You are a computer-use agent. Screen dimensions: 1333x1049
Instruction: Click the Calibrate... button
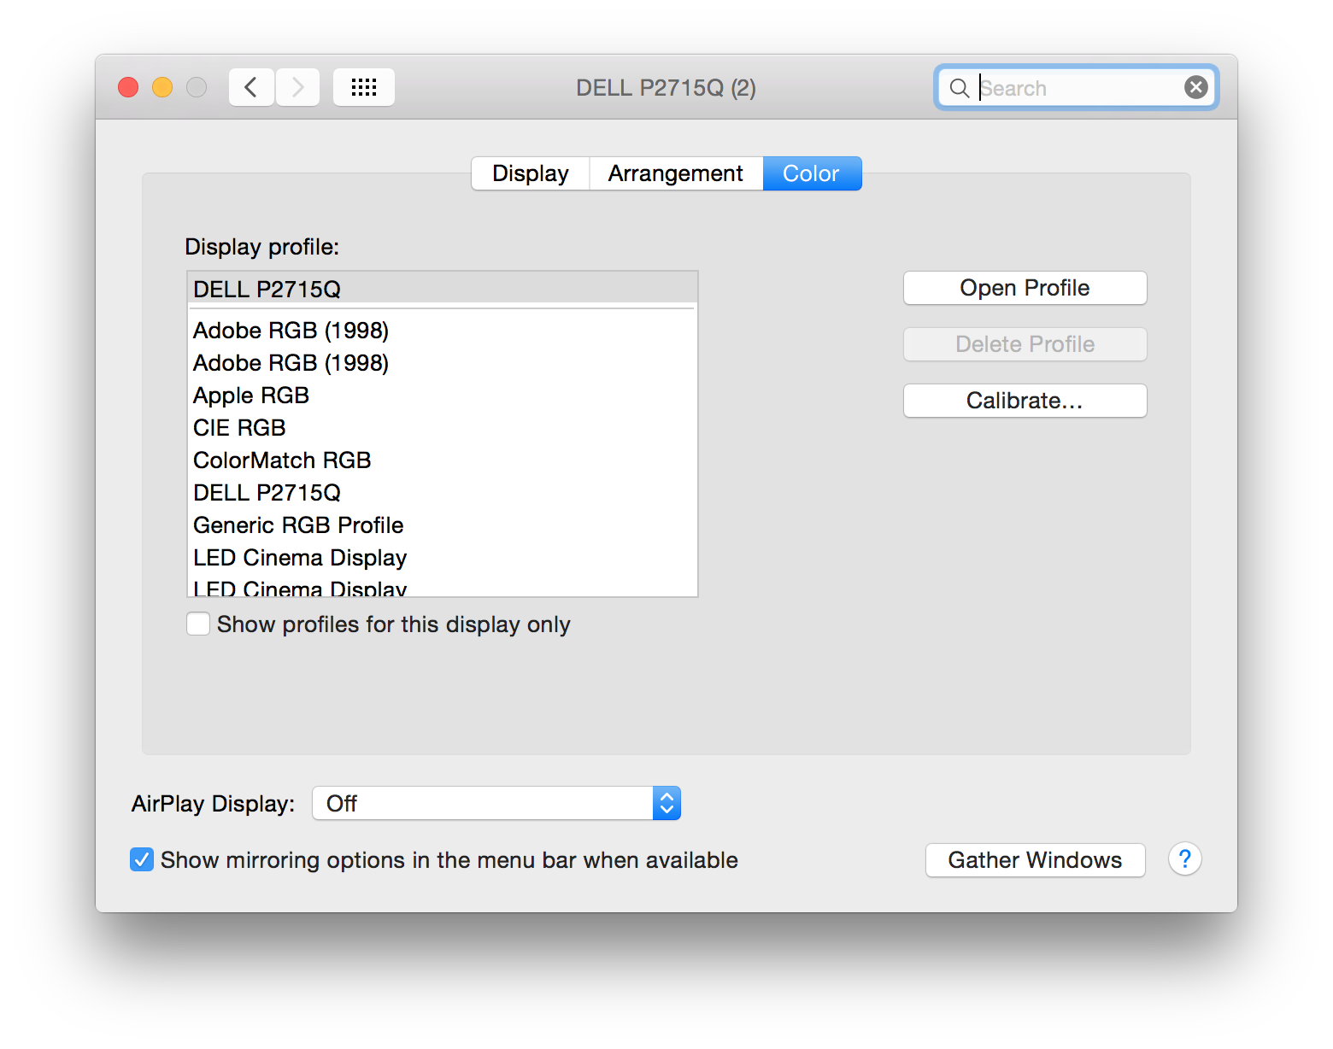(x=1025, y=401)
